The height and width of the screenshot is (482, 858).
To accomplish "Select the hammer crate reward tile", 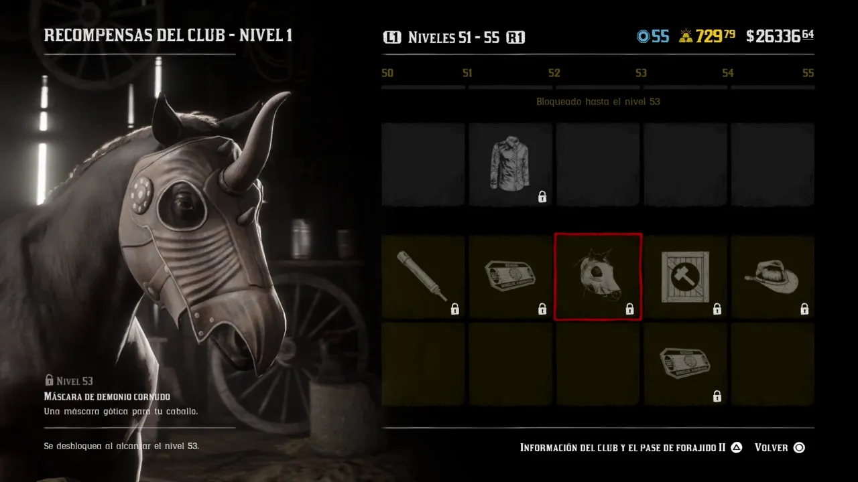I will tap(685, 277).
